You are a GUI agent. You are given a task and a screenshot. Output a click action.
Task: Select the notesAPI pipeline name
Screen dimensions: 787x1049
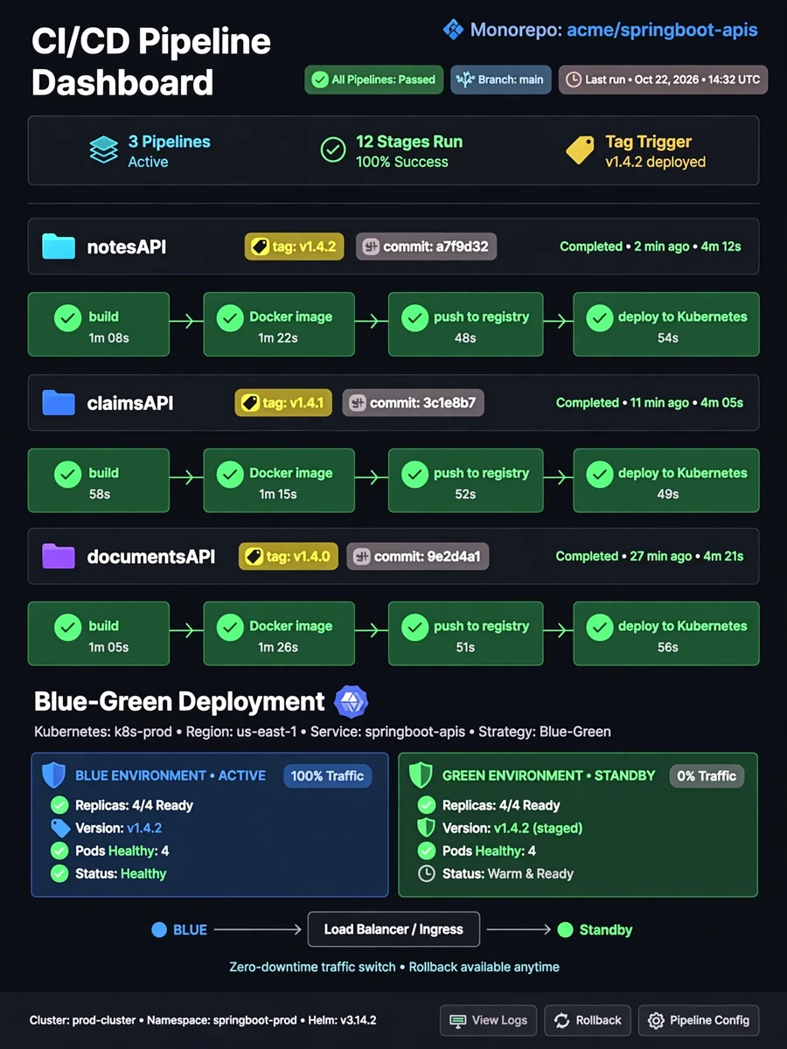(127, 247)
